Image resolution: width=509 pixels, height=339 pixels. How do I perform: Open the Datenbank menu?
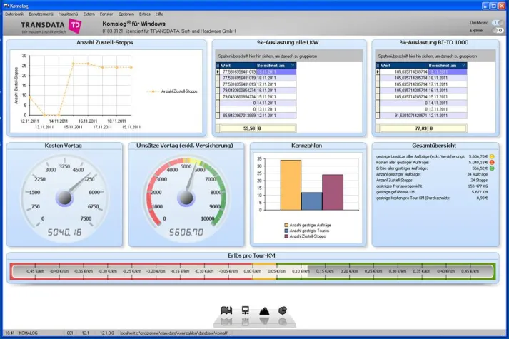coord(14,14)
